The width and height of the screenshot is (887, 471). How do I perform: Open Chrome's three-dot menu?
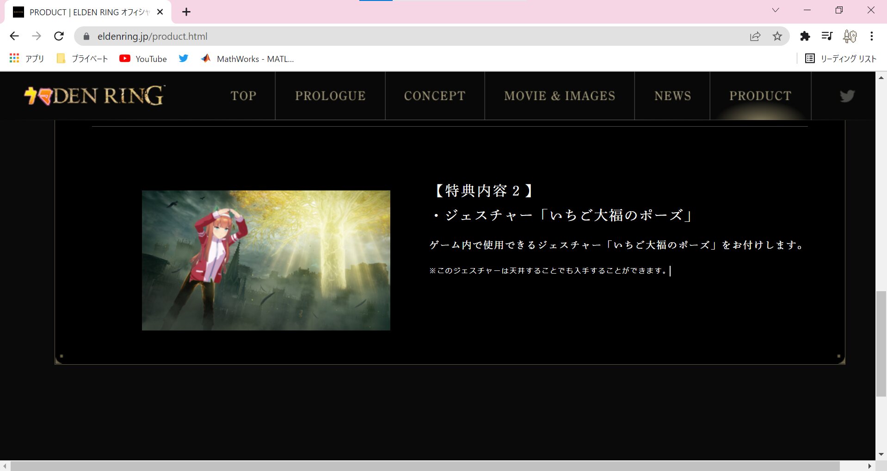(872, 36)
